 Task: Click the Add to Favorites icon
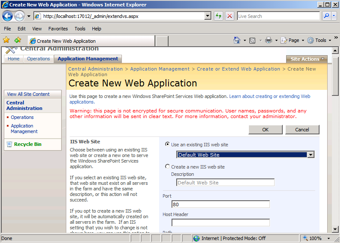(x=18, y=40)
